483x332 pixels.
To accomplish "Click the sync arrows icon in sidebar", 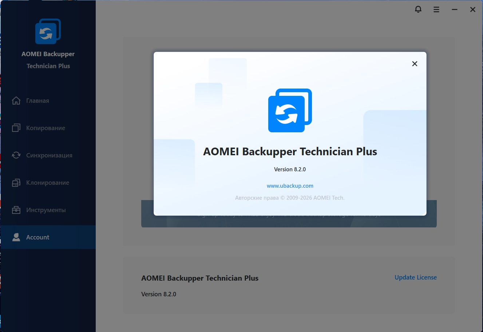I will pyautogui.click(x=16, y=155).
